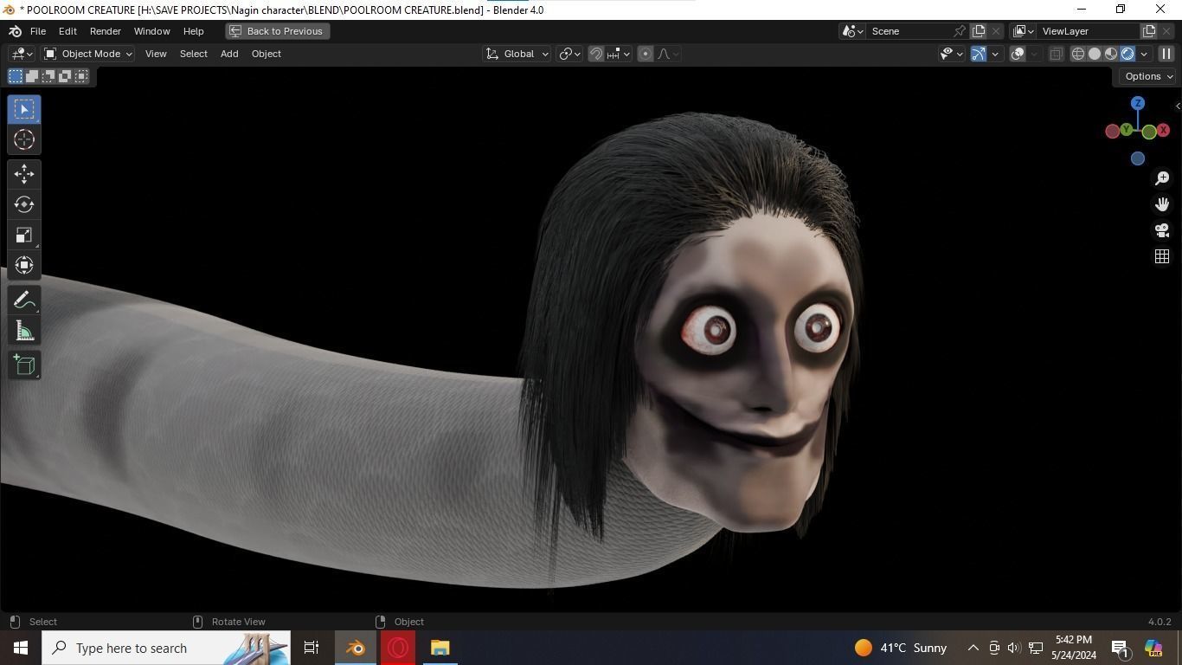Toggle X-ray mode button
The width and height of the screenshot is (1182, 665).
click(x=1056, y=54)
